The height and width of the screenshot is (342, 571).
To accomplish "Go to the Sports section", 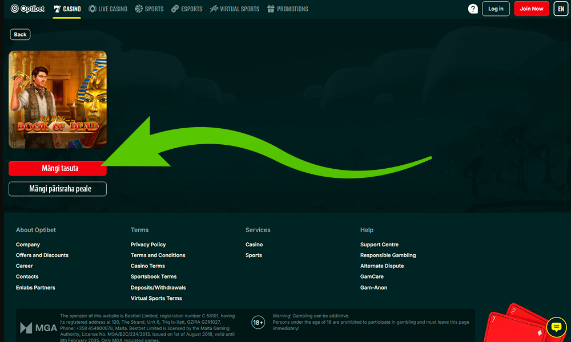I will (149, 9).
